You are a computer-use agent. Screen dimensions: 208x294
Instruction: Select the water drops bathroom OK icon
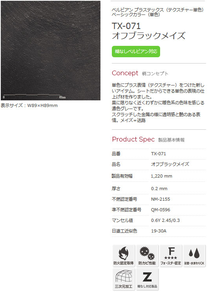coord(195,256)
